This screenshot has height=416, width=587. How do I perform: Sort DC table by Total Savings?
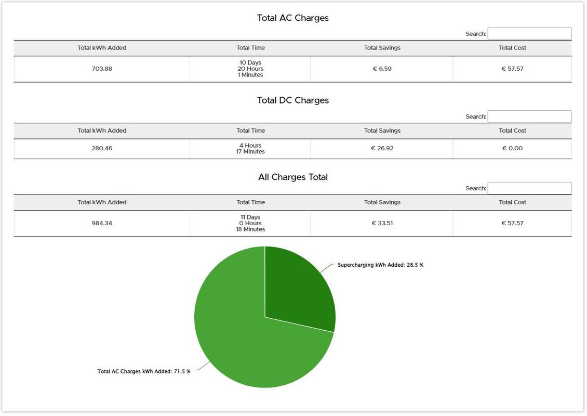click(382, 131)
